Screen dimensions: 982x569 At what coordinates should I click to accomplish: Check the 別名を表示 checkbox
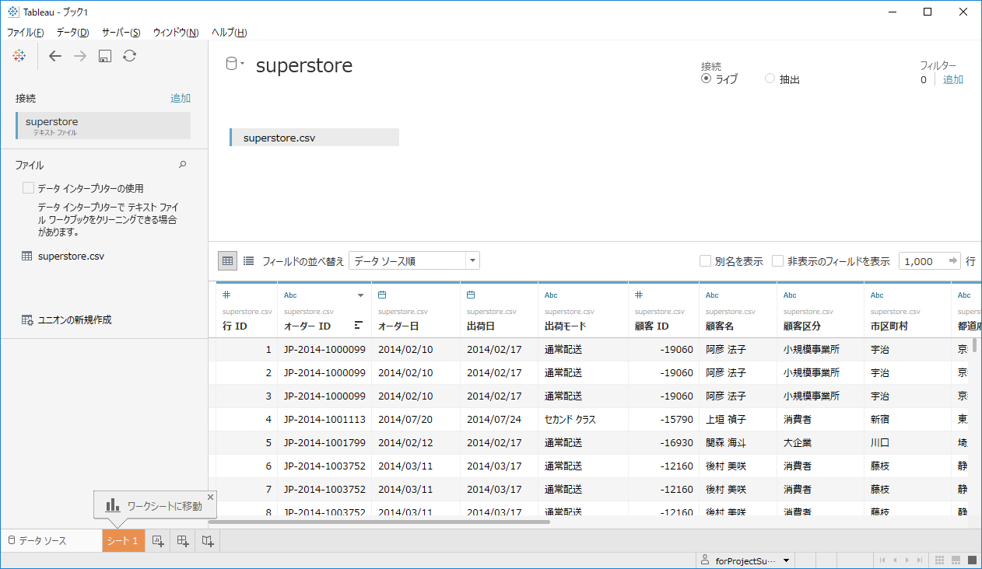[705, 261]
